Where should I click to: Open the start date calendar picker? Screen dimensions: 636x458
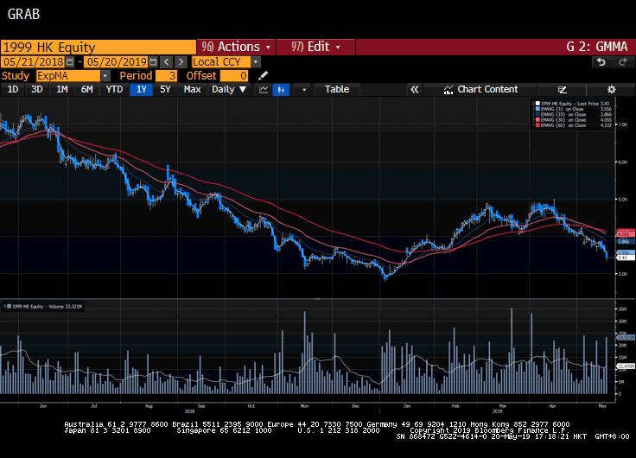(x=70, y=61)
